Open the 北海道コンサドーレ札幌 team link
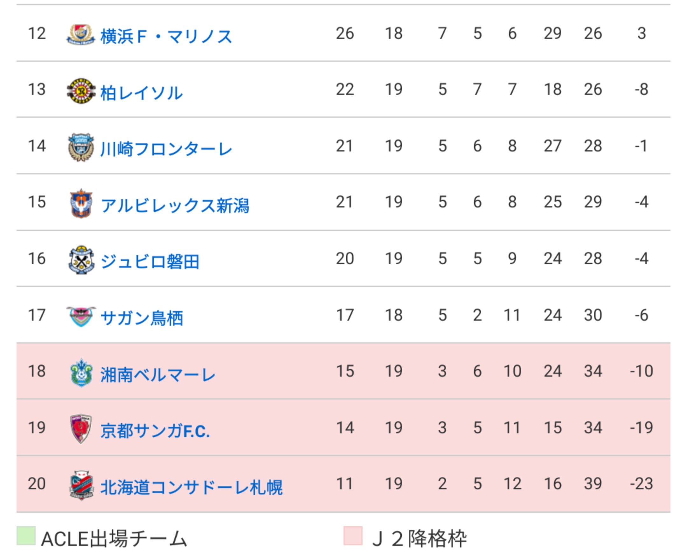Screen dimensions: 687x555 (191, 487)
